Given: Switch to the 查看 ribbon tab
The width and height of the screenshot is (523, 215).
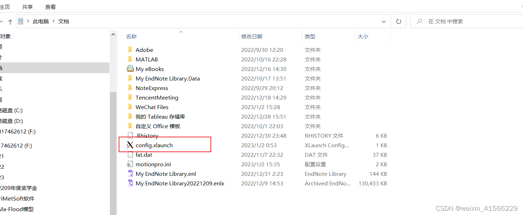Looking at the screenshot, I should click(50, 6).
